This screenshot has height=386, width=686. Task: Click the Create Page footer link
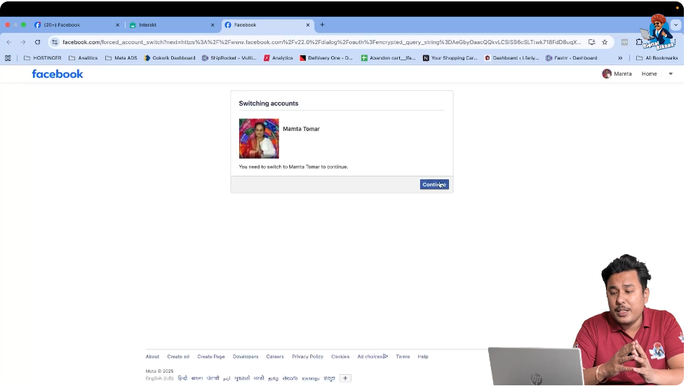click(211, 357)
